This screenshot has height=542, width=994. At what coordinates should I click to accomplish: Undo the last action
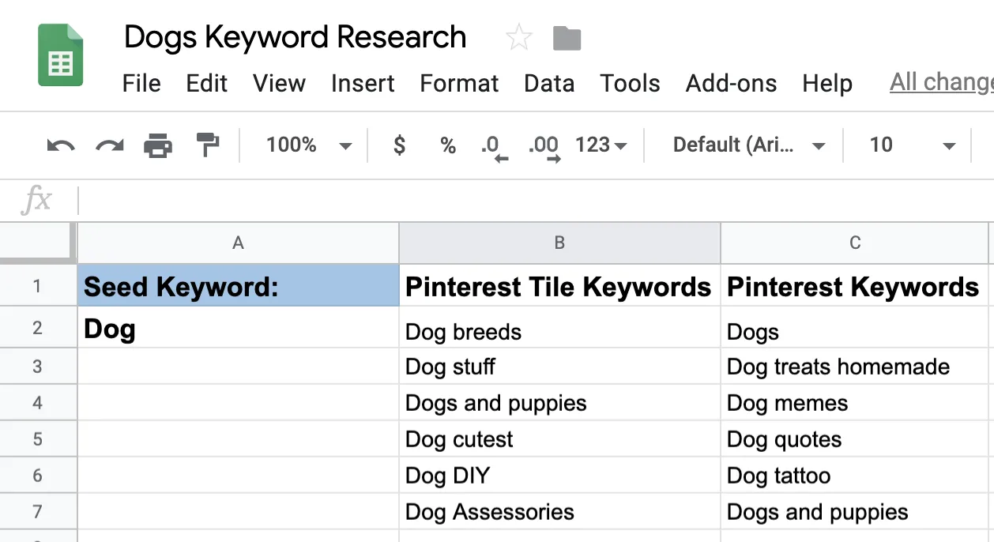pos(61,145)
